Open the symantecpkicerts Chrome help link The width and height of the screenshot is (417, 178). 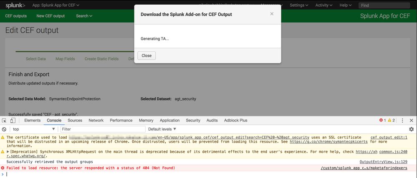[x=329, y=142]
